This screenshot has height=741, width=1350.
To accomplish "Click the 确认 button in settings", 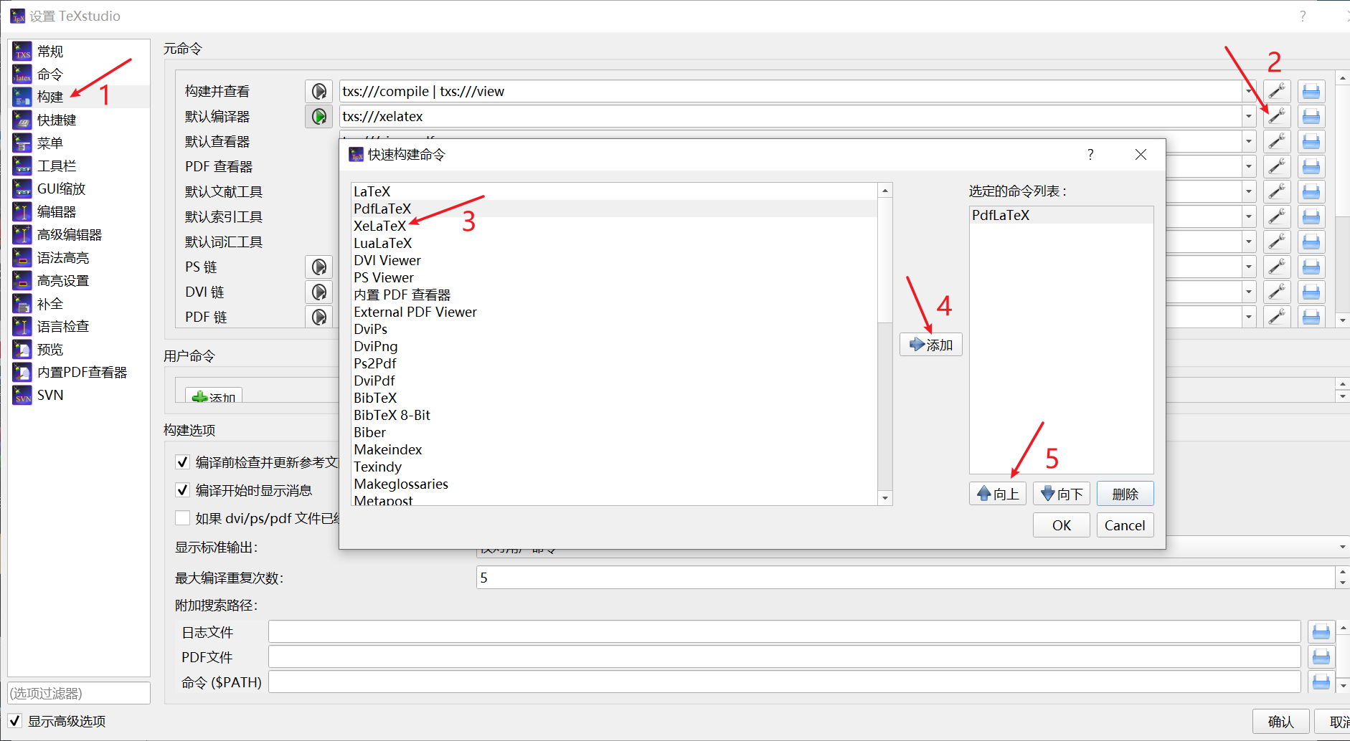I will [x=1281, y=722].
